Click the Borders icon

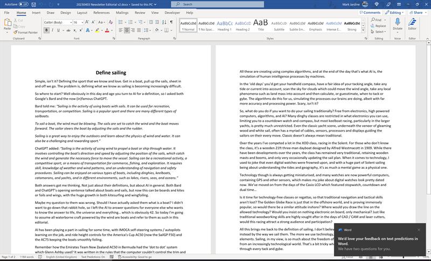click(166, 30)
